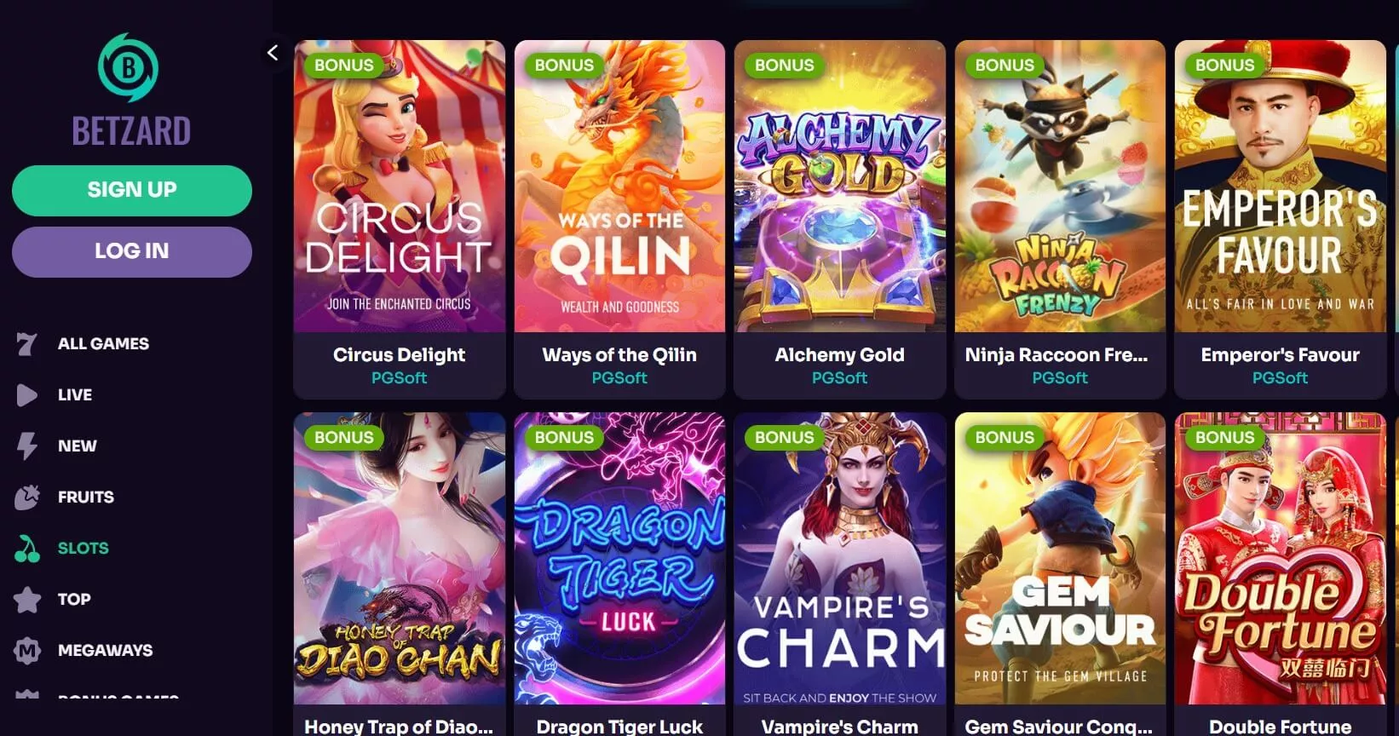The width and height of the screenshot is (1399, 736).
Task: Click the Log In button
Action: click(132, 251)
